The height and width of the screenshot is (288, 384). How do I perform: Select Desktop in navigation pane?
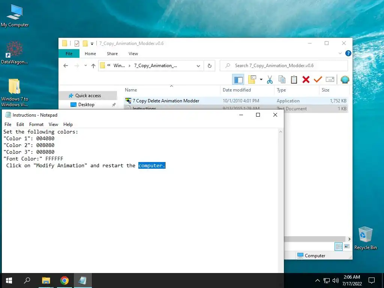pos(86,105)
